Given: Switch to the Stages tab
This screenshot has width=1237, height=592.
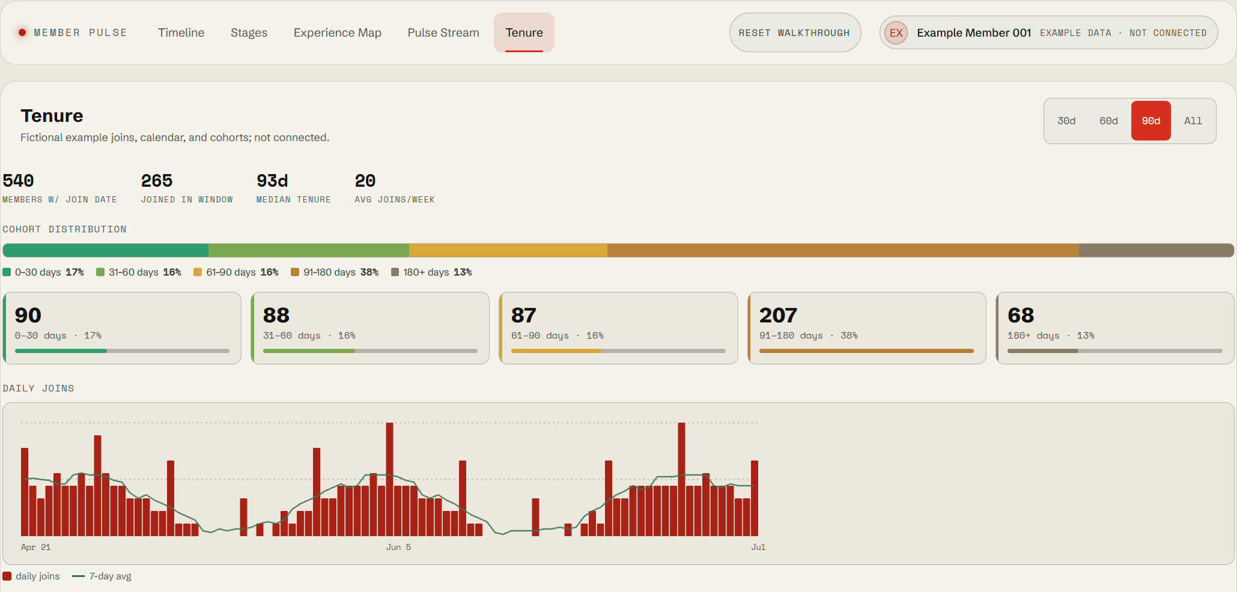Looking at the screenshot, I should coord(249,32).
